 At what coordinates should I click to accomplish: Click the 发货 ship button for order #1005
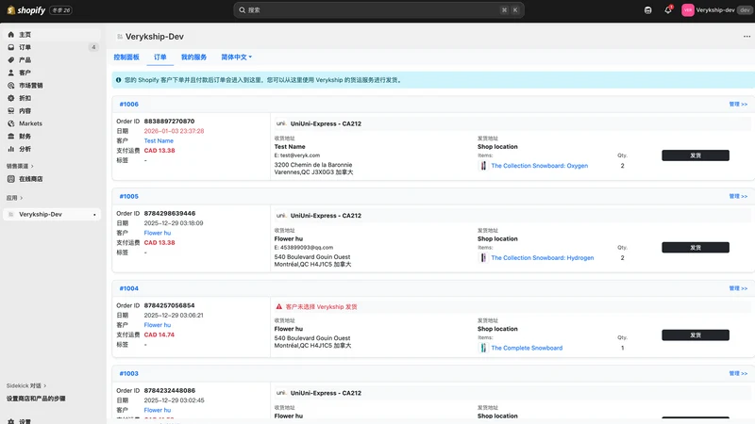(696, 248)
